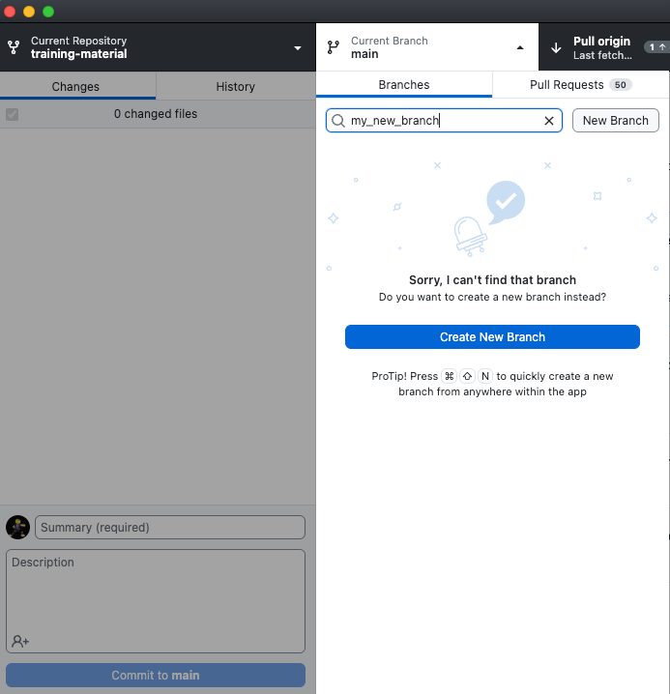670x694 pixels.
Task: Focus the branch filter field with my_new_branch
Action: [x=444, y=121]
